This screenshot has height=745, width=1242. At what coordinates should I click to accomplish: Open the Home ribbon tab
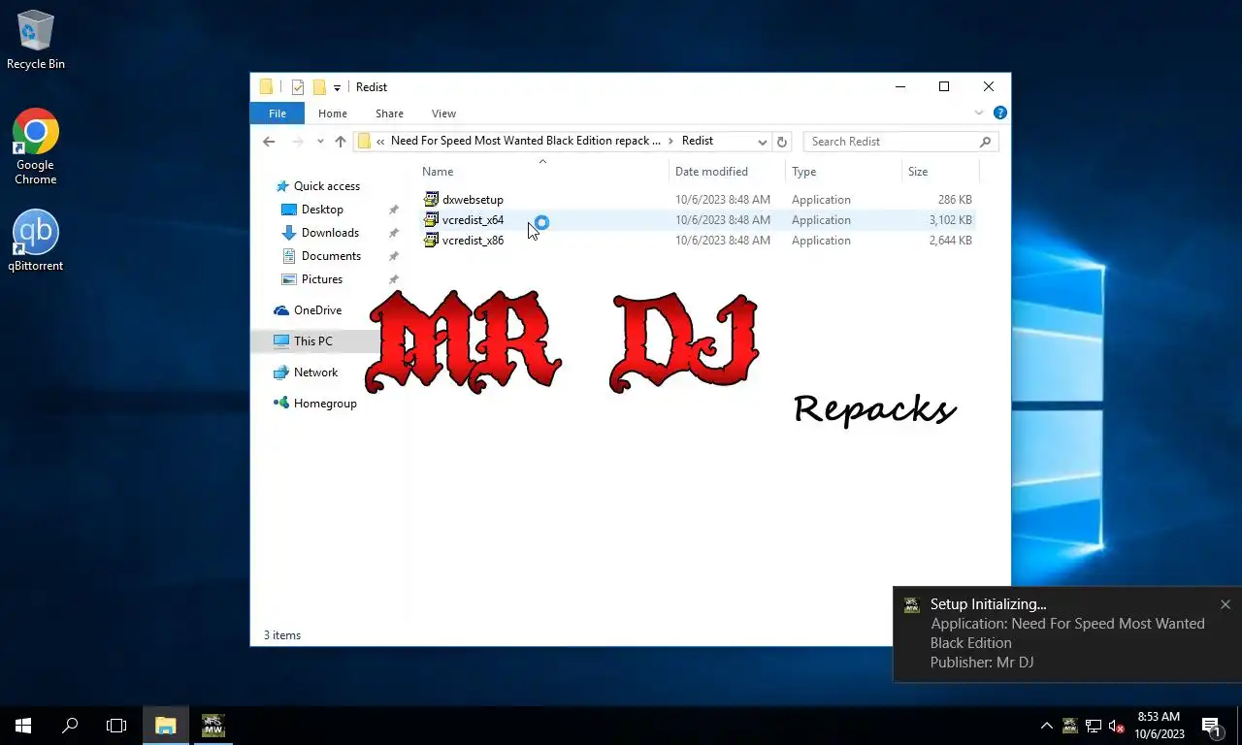coord(333,113)
